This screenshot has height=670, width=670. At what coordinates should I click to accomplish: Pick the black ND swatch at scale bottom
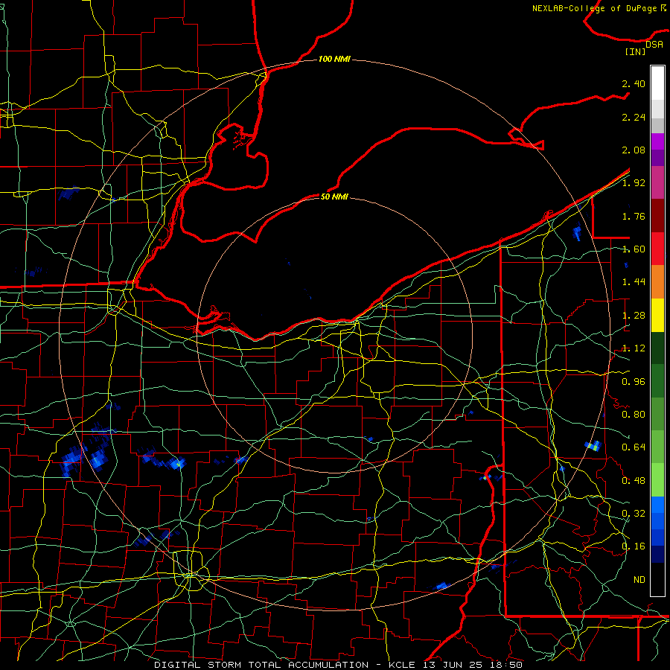tap(657, 579)
